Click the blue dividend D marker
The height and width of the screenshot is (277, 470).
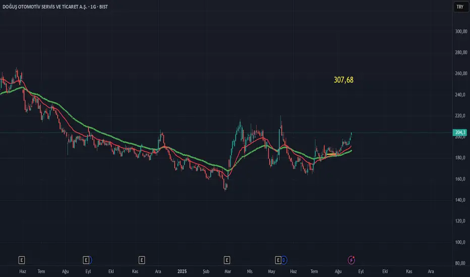pyautogui.click(x=284, y=260)
